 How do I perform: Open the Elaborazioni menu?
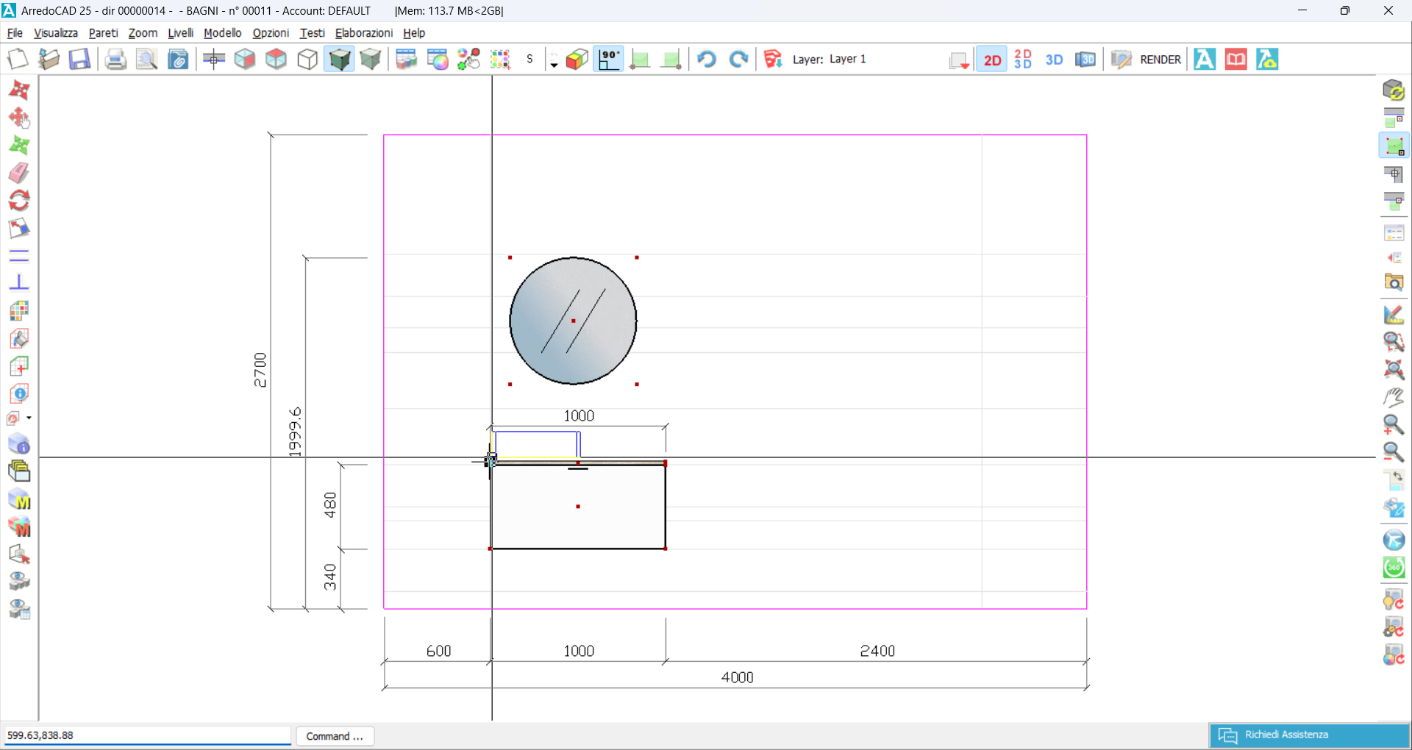coord(364,33)
